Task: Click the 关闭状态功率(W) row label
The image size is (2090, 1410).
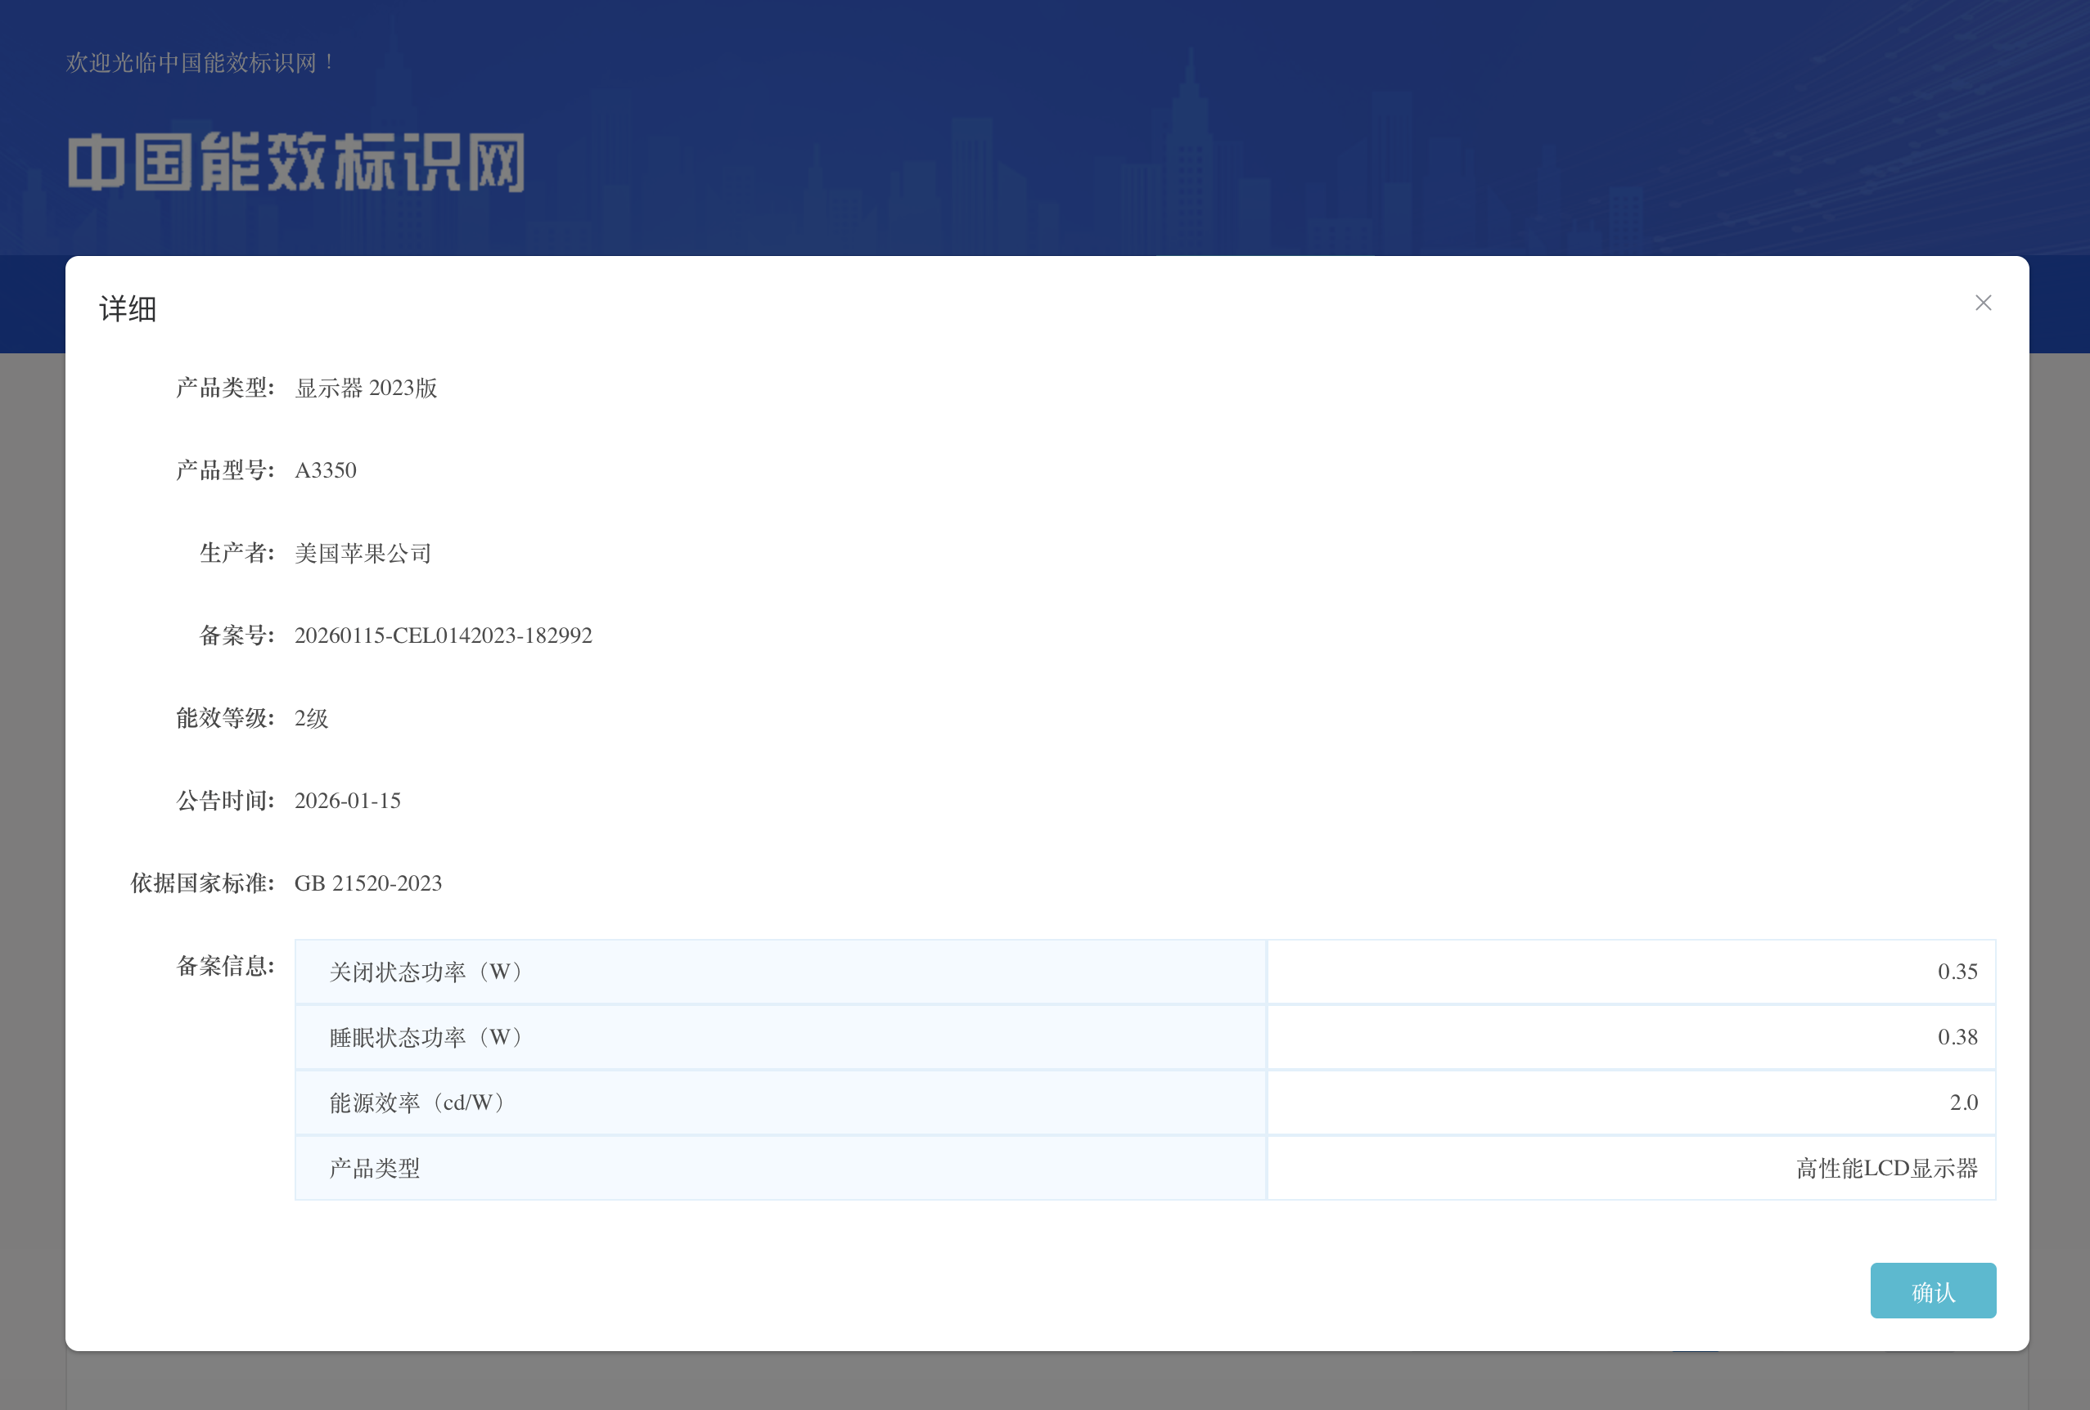Action: click(x=427, y=972)
